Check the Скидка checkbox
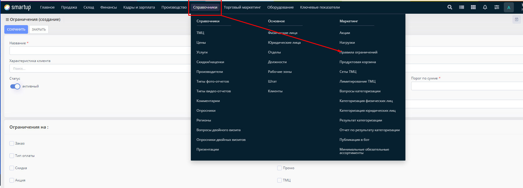The image size is (523, 188). tap(12, 168)
